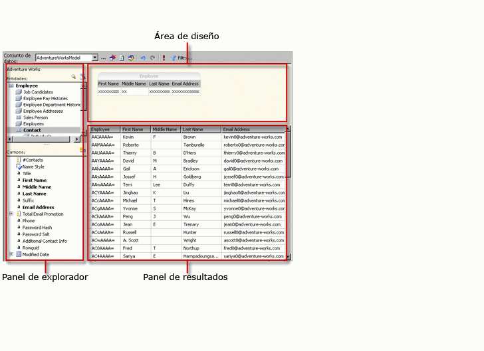Select the #Contacts field

click(33, 160)
